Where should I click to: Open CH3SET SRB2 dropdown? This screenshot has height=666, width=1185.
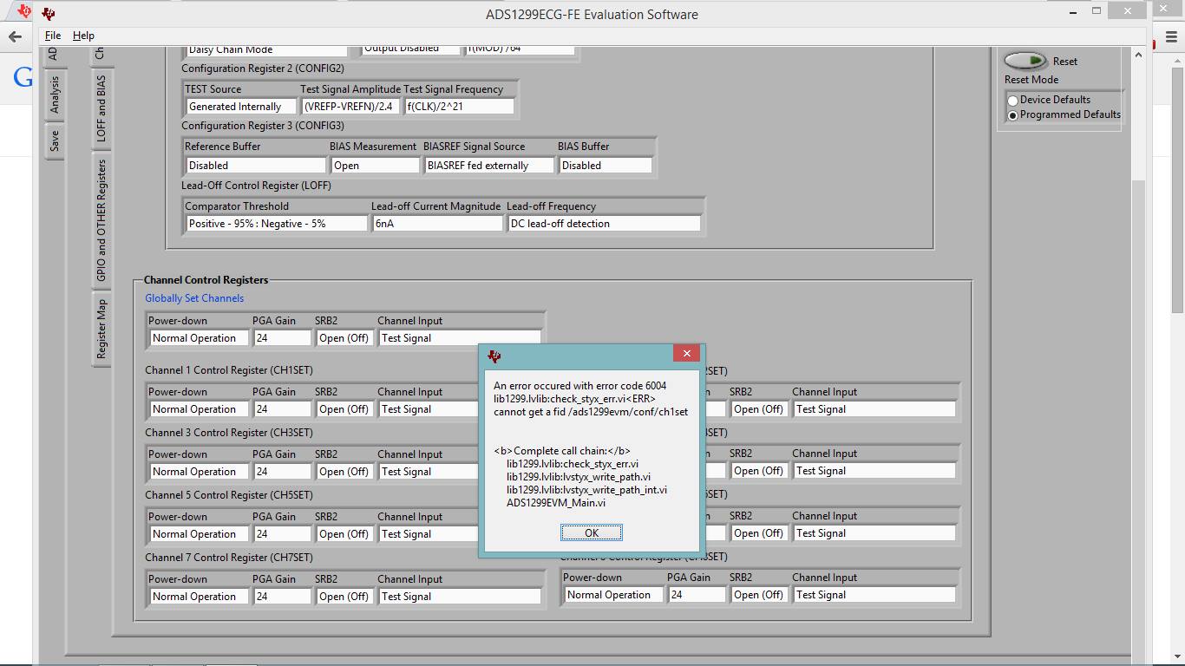pos(344,472)
